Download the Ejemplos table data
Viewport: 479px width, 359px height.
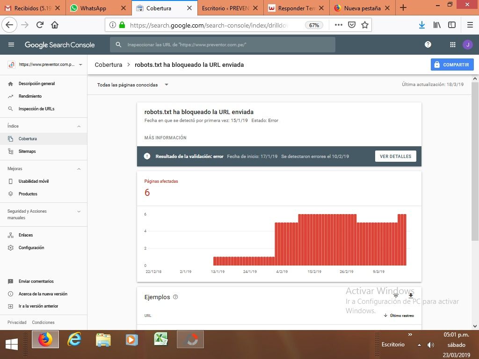(411, 295)
